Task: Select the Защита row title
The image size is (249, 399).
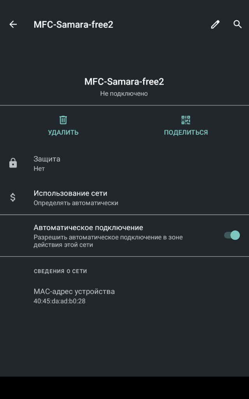Action: pos(47,159)
